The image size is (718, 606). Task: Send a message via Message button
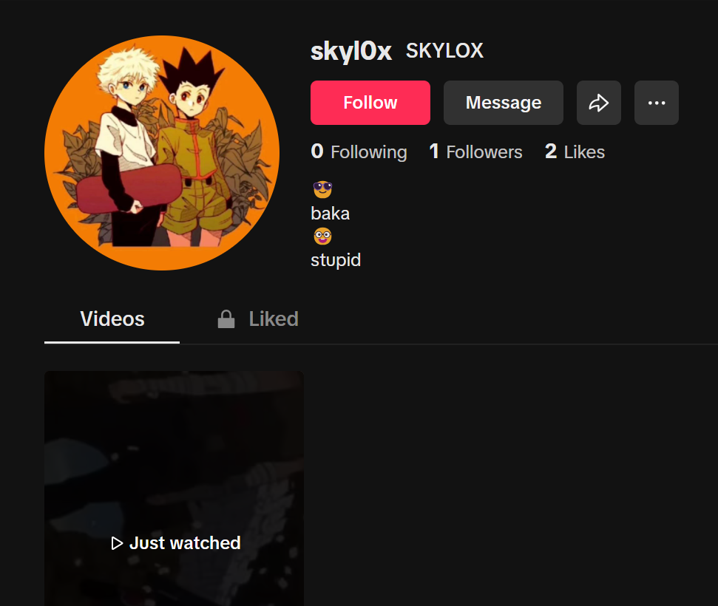pyautogui.click(x=504, y=103)
